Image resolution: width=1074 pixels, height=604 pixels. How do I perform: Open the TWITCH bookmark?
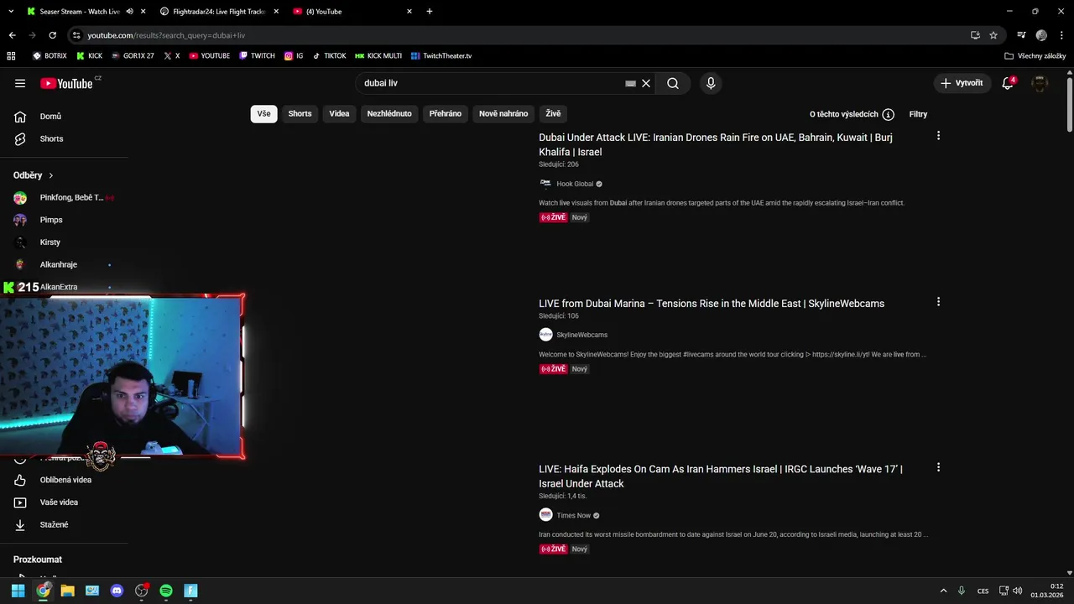[257, 55]
